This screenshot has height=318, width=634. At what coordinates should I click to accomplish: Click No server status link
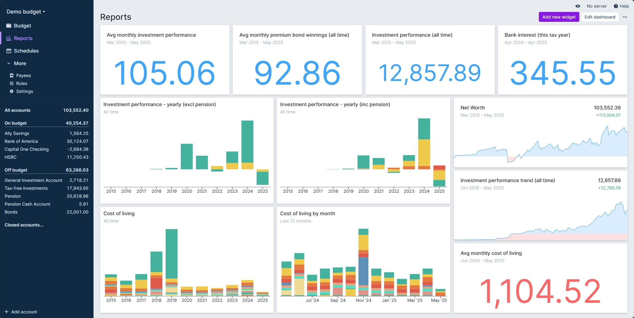point(596,6)
